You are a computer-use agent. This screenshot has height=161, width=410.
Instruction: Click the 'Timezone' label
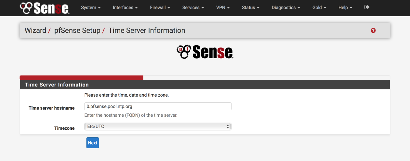(x=64, y=128)
